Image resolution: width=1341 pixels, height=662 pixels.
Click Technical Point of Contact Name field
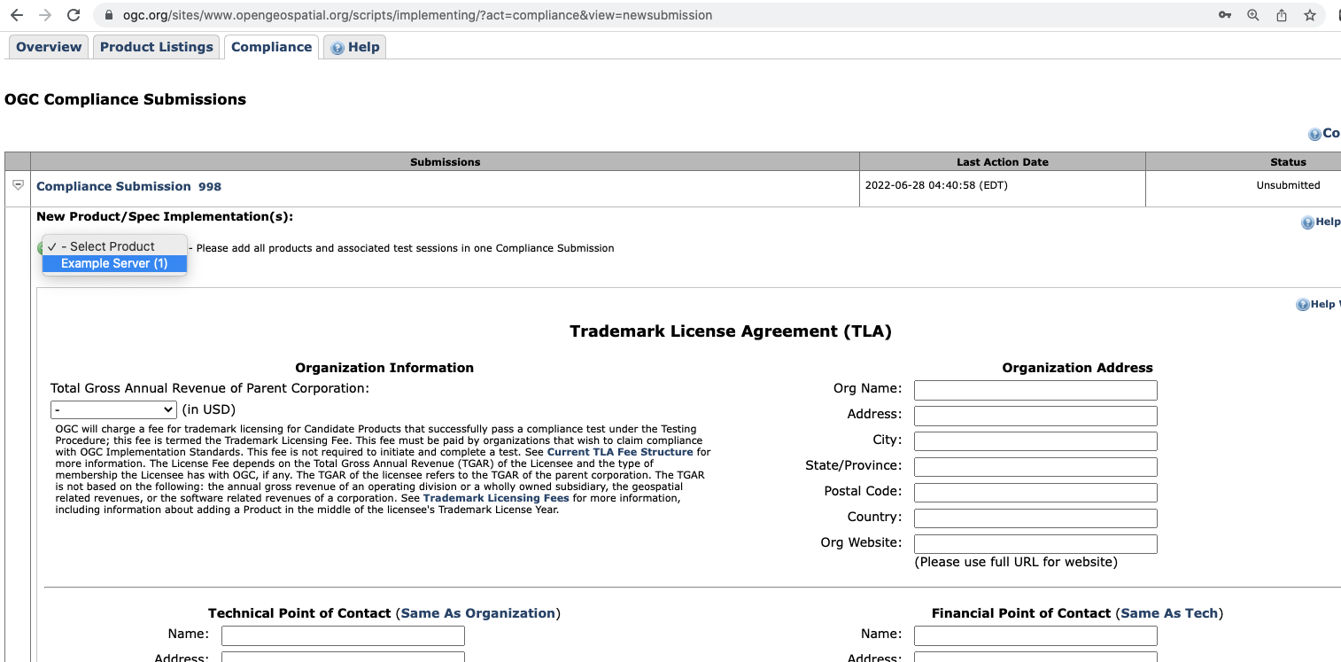point(343,635)
